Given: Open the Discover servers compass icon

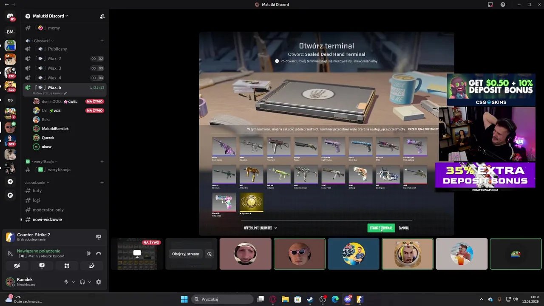Looking at the screenshot, I should coord(10,195).
